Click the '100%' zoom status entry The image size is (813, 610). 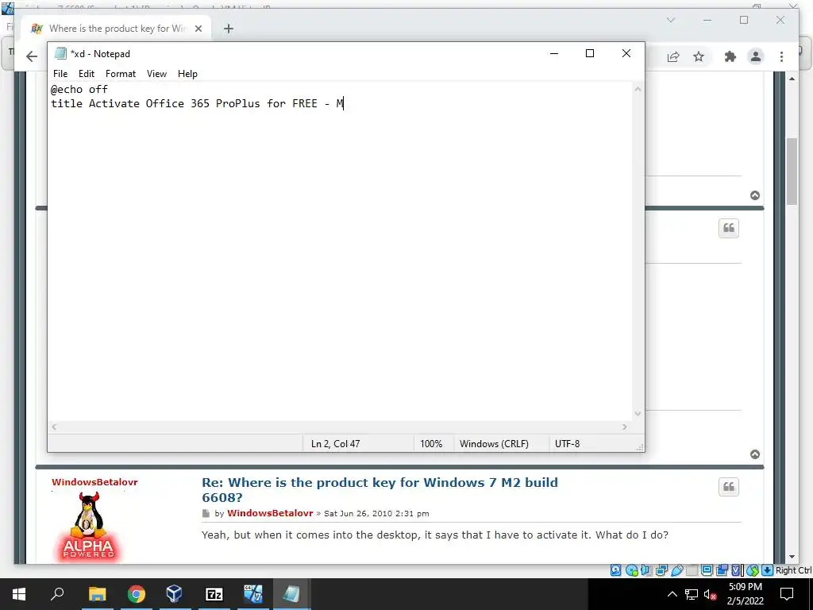point(431,444)
